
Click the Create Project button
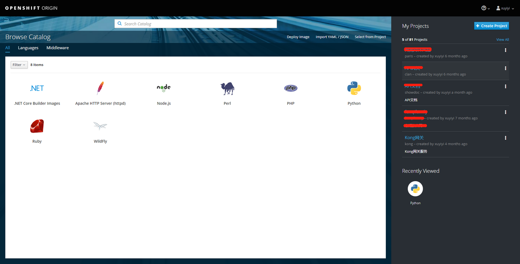[491, 26]
